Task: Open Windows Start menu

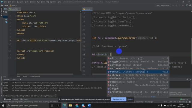Action: (3, 105)
